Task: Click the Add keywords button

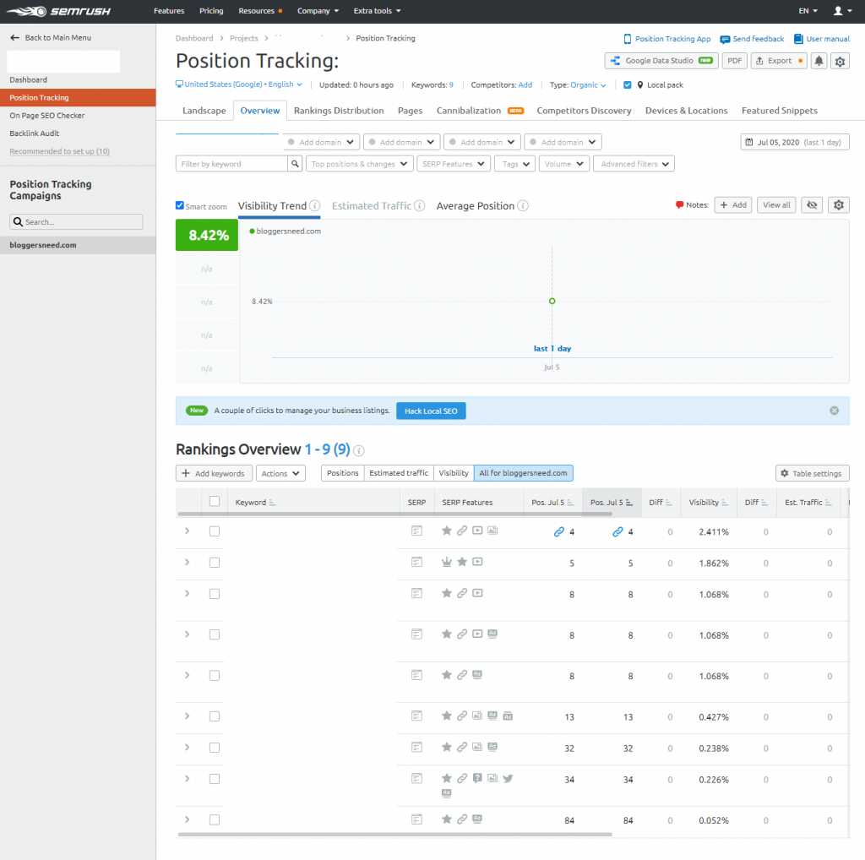Action: pos(214,473)
